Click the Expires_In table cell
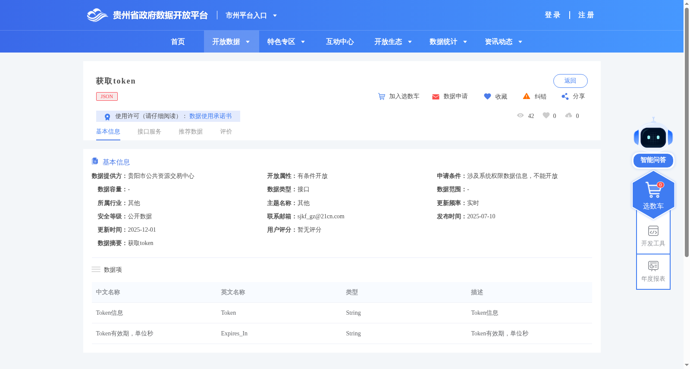This screenshot has height=369, width=690. 234,334
